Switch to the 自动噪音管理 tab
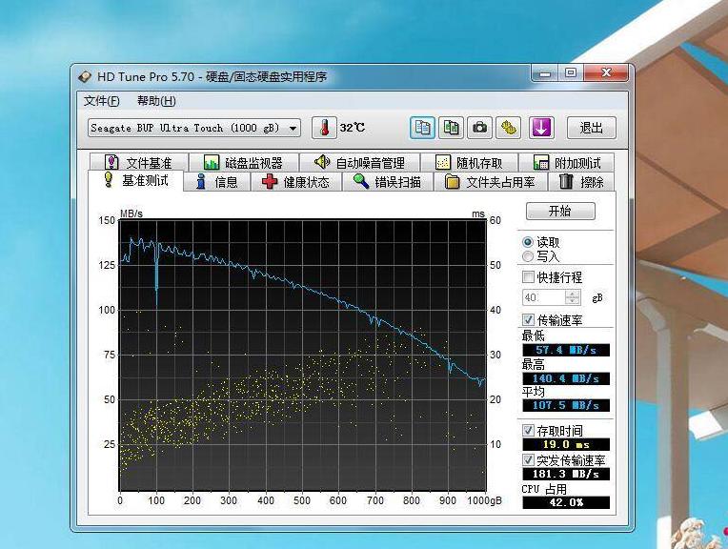Image resolution: width=728 pixels, height=549 pixels. tap(359, 163)
